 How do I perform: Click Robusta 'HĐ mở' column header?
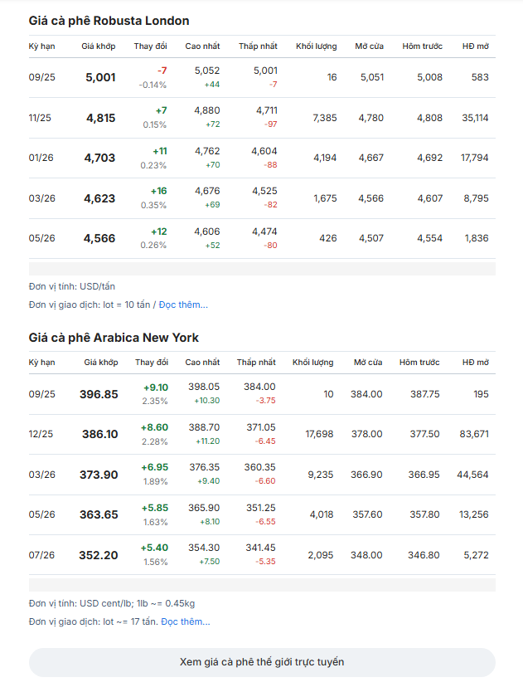coord(475,46)
